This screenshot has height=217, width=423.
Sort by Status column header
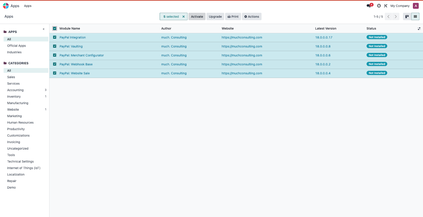[x=371, y=28]
